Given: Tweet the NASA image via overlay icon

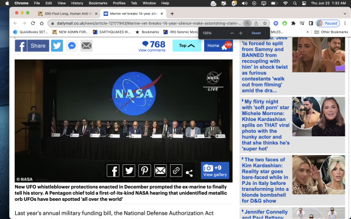Looking at the screenshot, I should (129, 171).
